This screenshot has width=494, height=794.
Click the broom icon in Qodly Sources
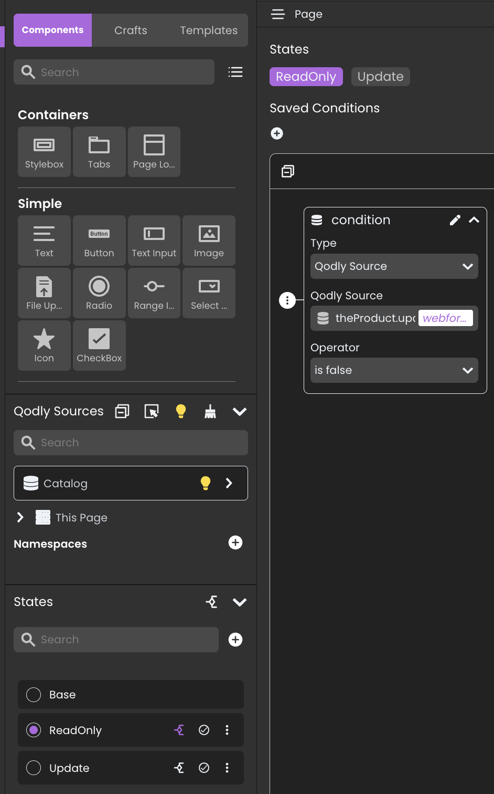coord(210,412)
